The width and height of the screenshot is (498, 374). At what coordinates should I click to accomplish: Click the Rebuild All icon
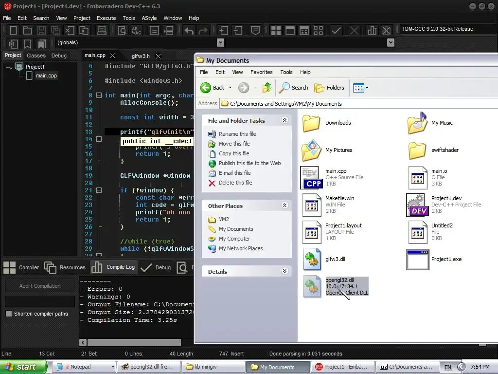tap(318, 31)
